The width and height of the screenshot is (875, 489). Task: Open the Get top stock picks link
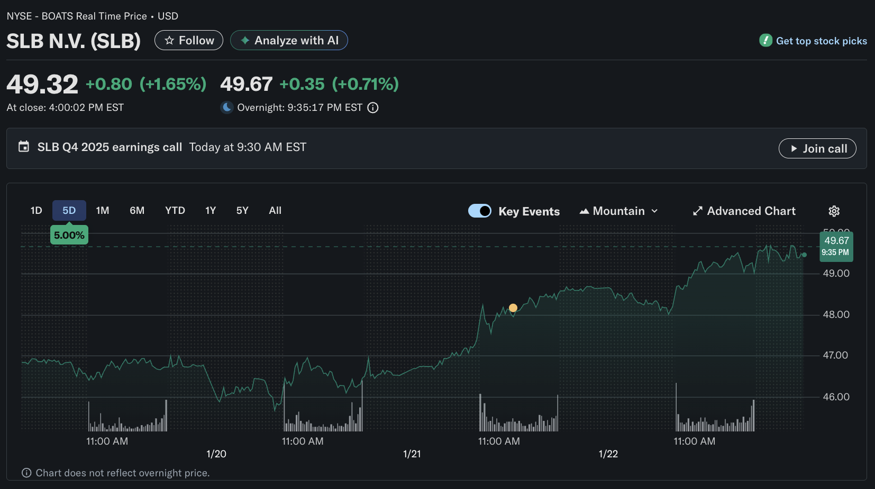click(x=821, y=41)
